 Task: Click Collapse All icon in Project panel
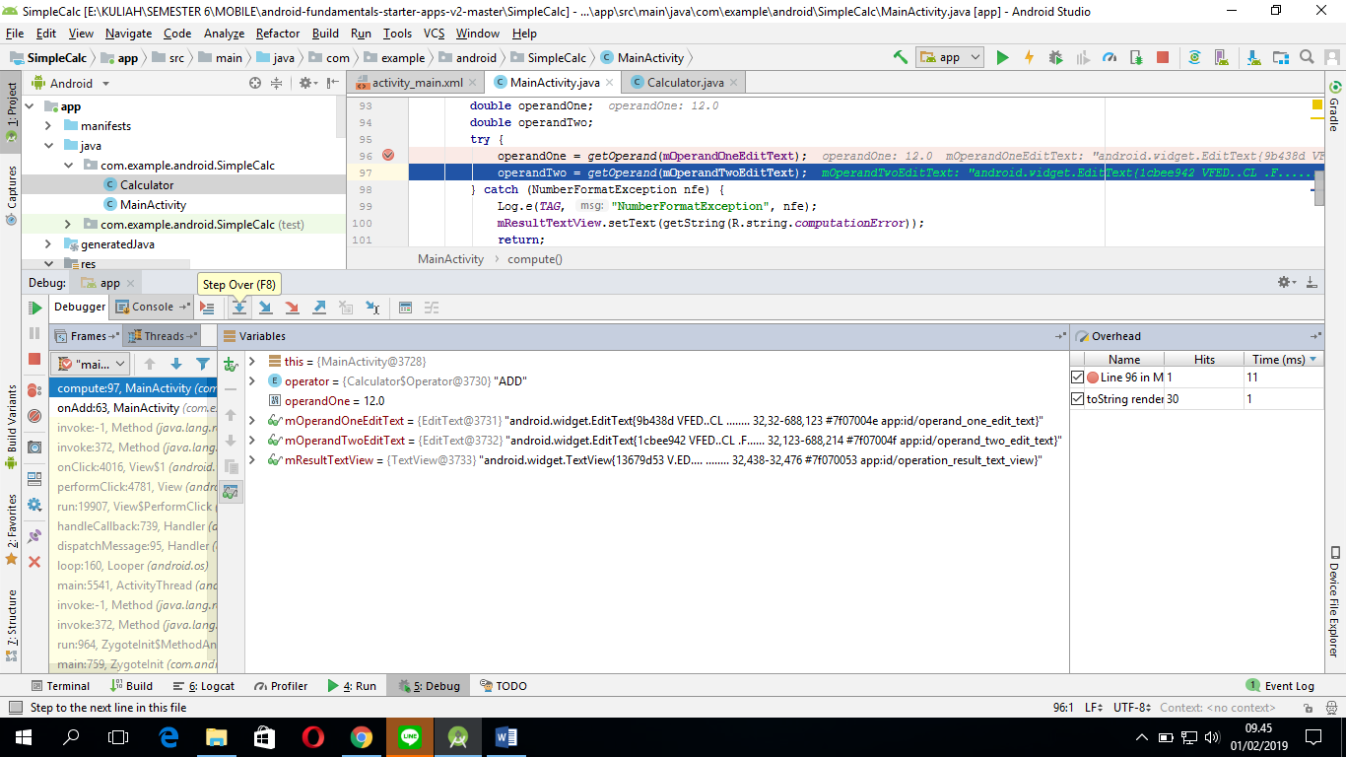pos(277,84)
